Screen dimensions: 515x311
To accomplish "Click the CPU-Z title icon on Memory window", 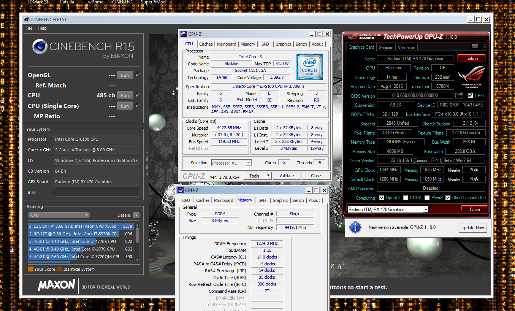I will click(181, 190).
